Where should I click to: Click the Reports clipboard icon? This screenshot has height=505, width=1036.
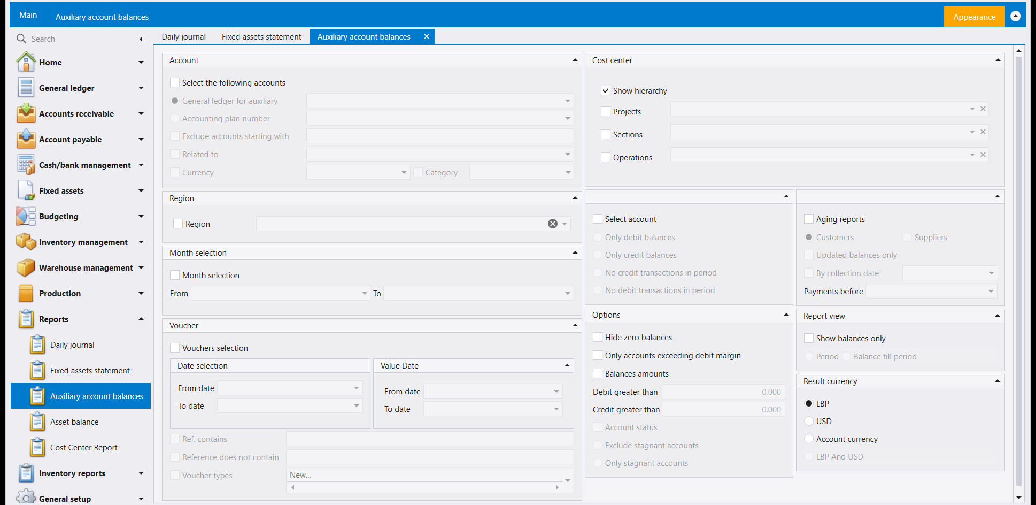click(26, 319)
